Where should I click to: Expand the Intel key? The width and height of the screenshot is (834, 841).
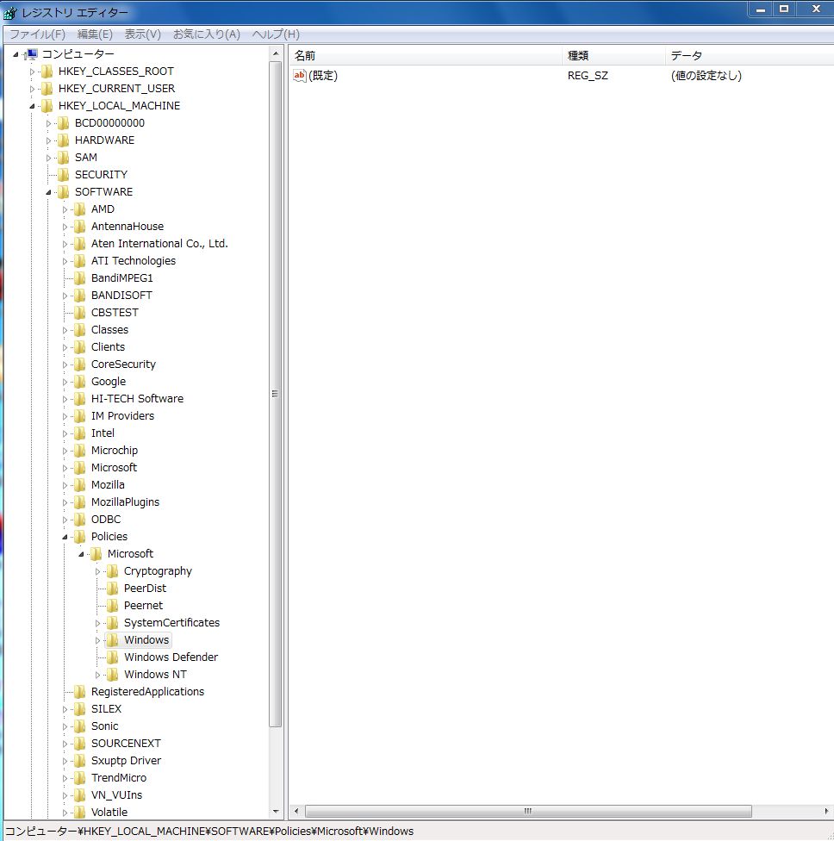[65, 433]
